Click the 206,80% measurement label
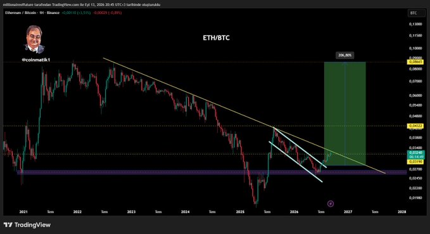Image resolution: width=430 pixels, height=234 pixels. [x=345, y=55]
